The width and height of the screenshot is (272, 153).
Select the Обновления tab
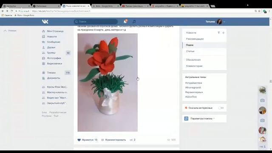pos(193,60)
